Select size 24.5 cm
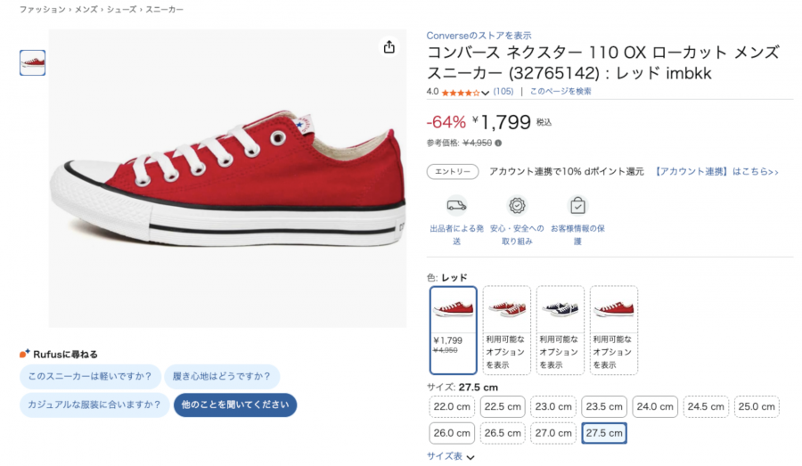802x466 pixels. [706, 406]
